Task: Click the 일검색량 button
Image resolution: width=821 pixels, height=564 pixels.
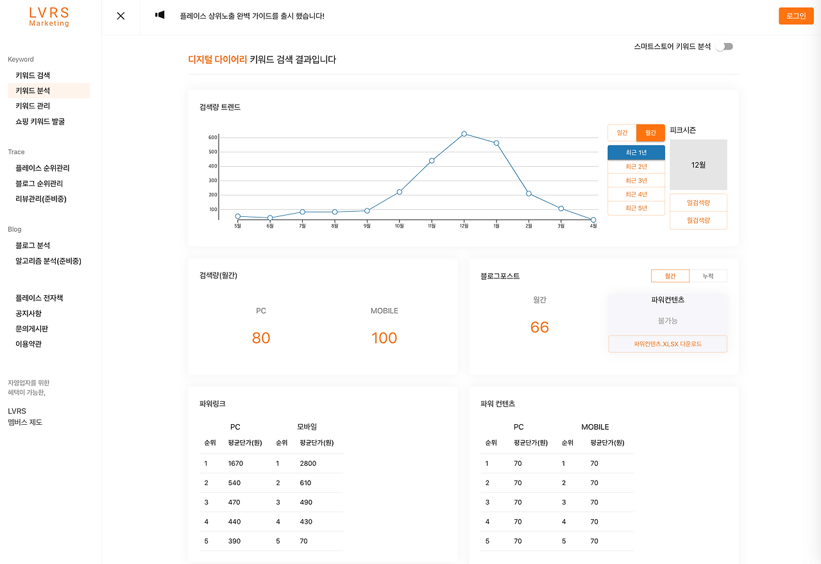Action: coord(698,203)
